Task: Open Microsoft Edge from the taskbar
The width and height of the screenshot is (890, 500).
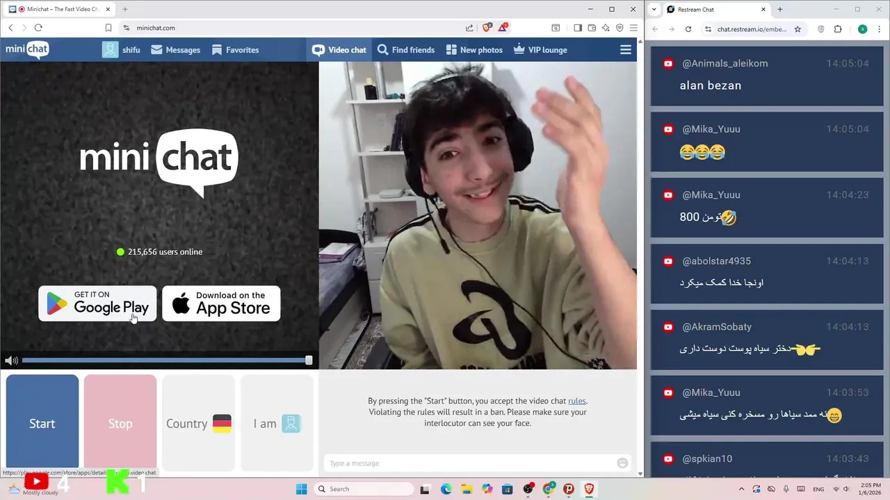Action: pos(446,489)
